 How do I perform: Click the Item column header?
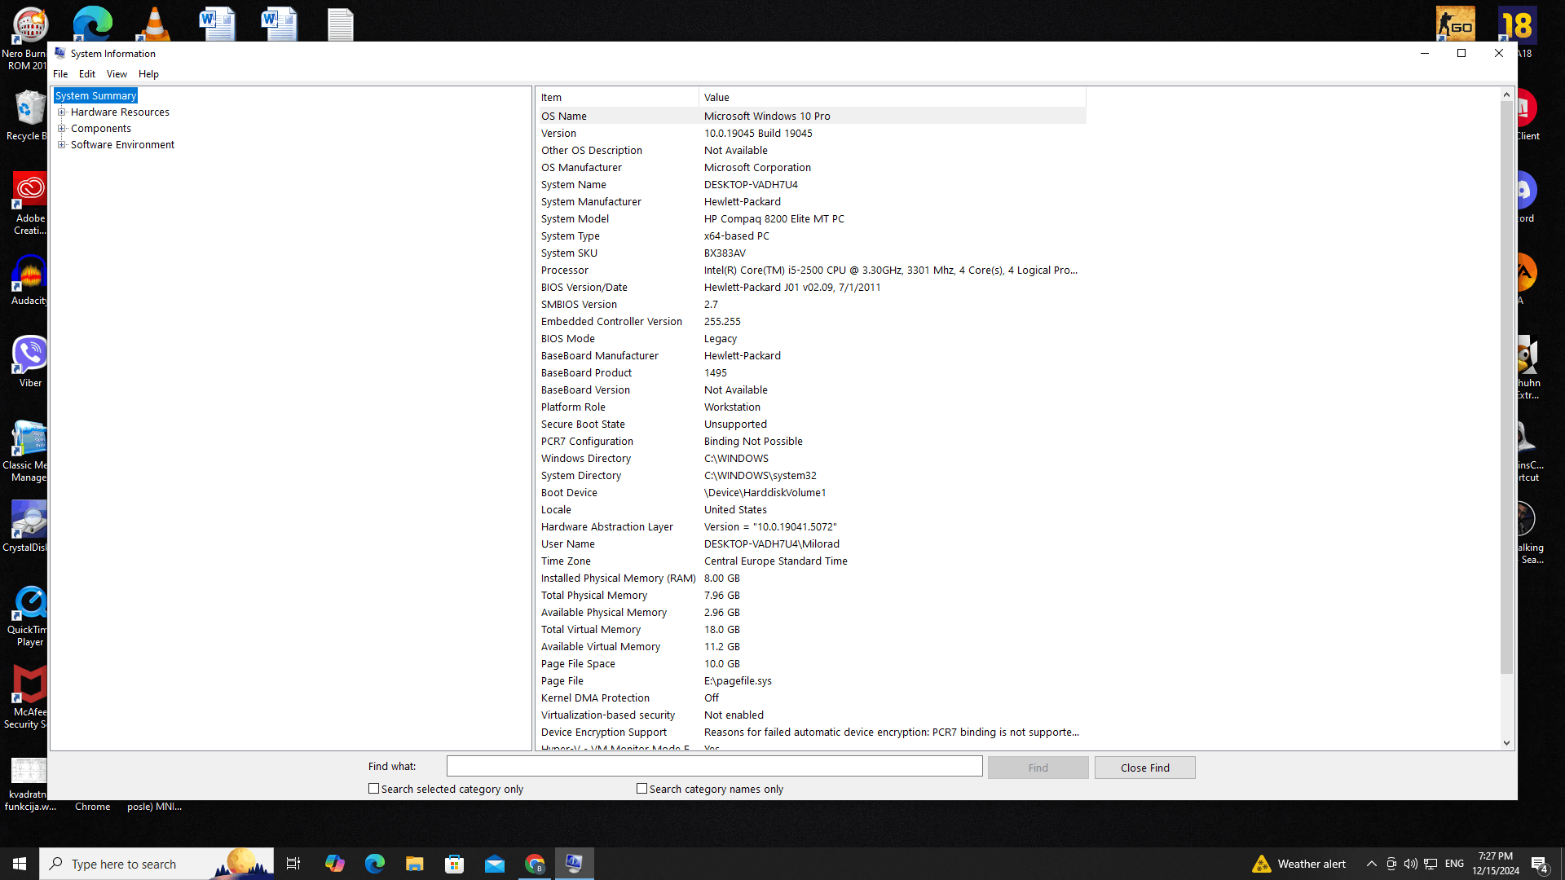pyautogui.click(x=618, y=98)
